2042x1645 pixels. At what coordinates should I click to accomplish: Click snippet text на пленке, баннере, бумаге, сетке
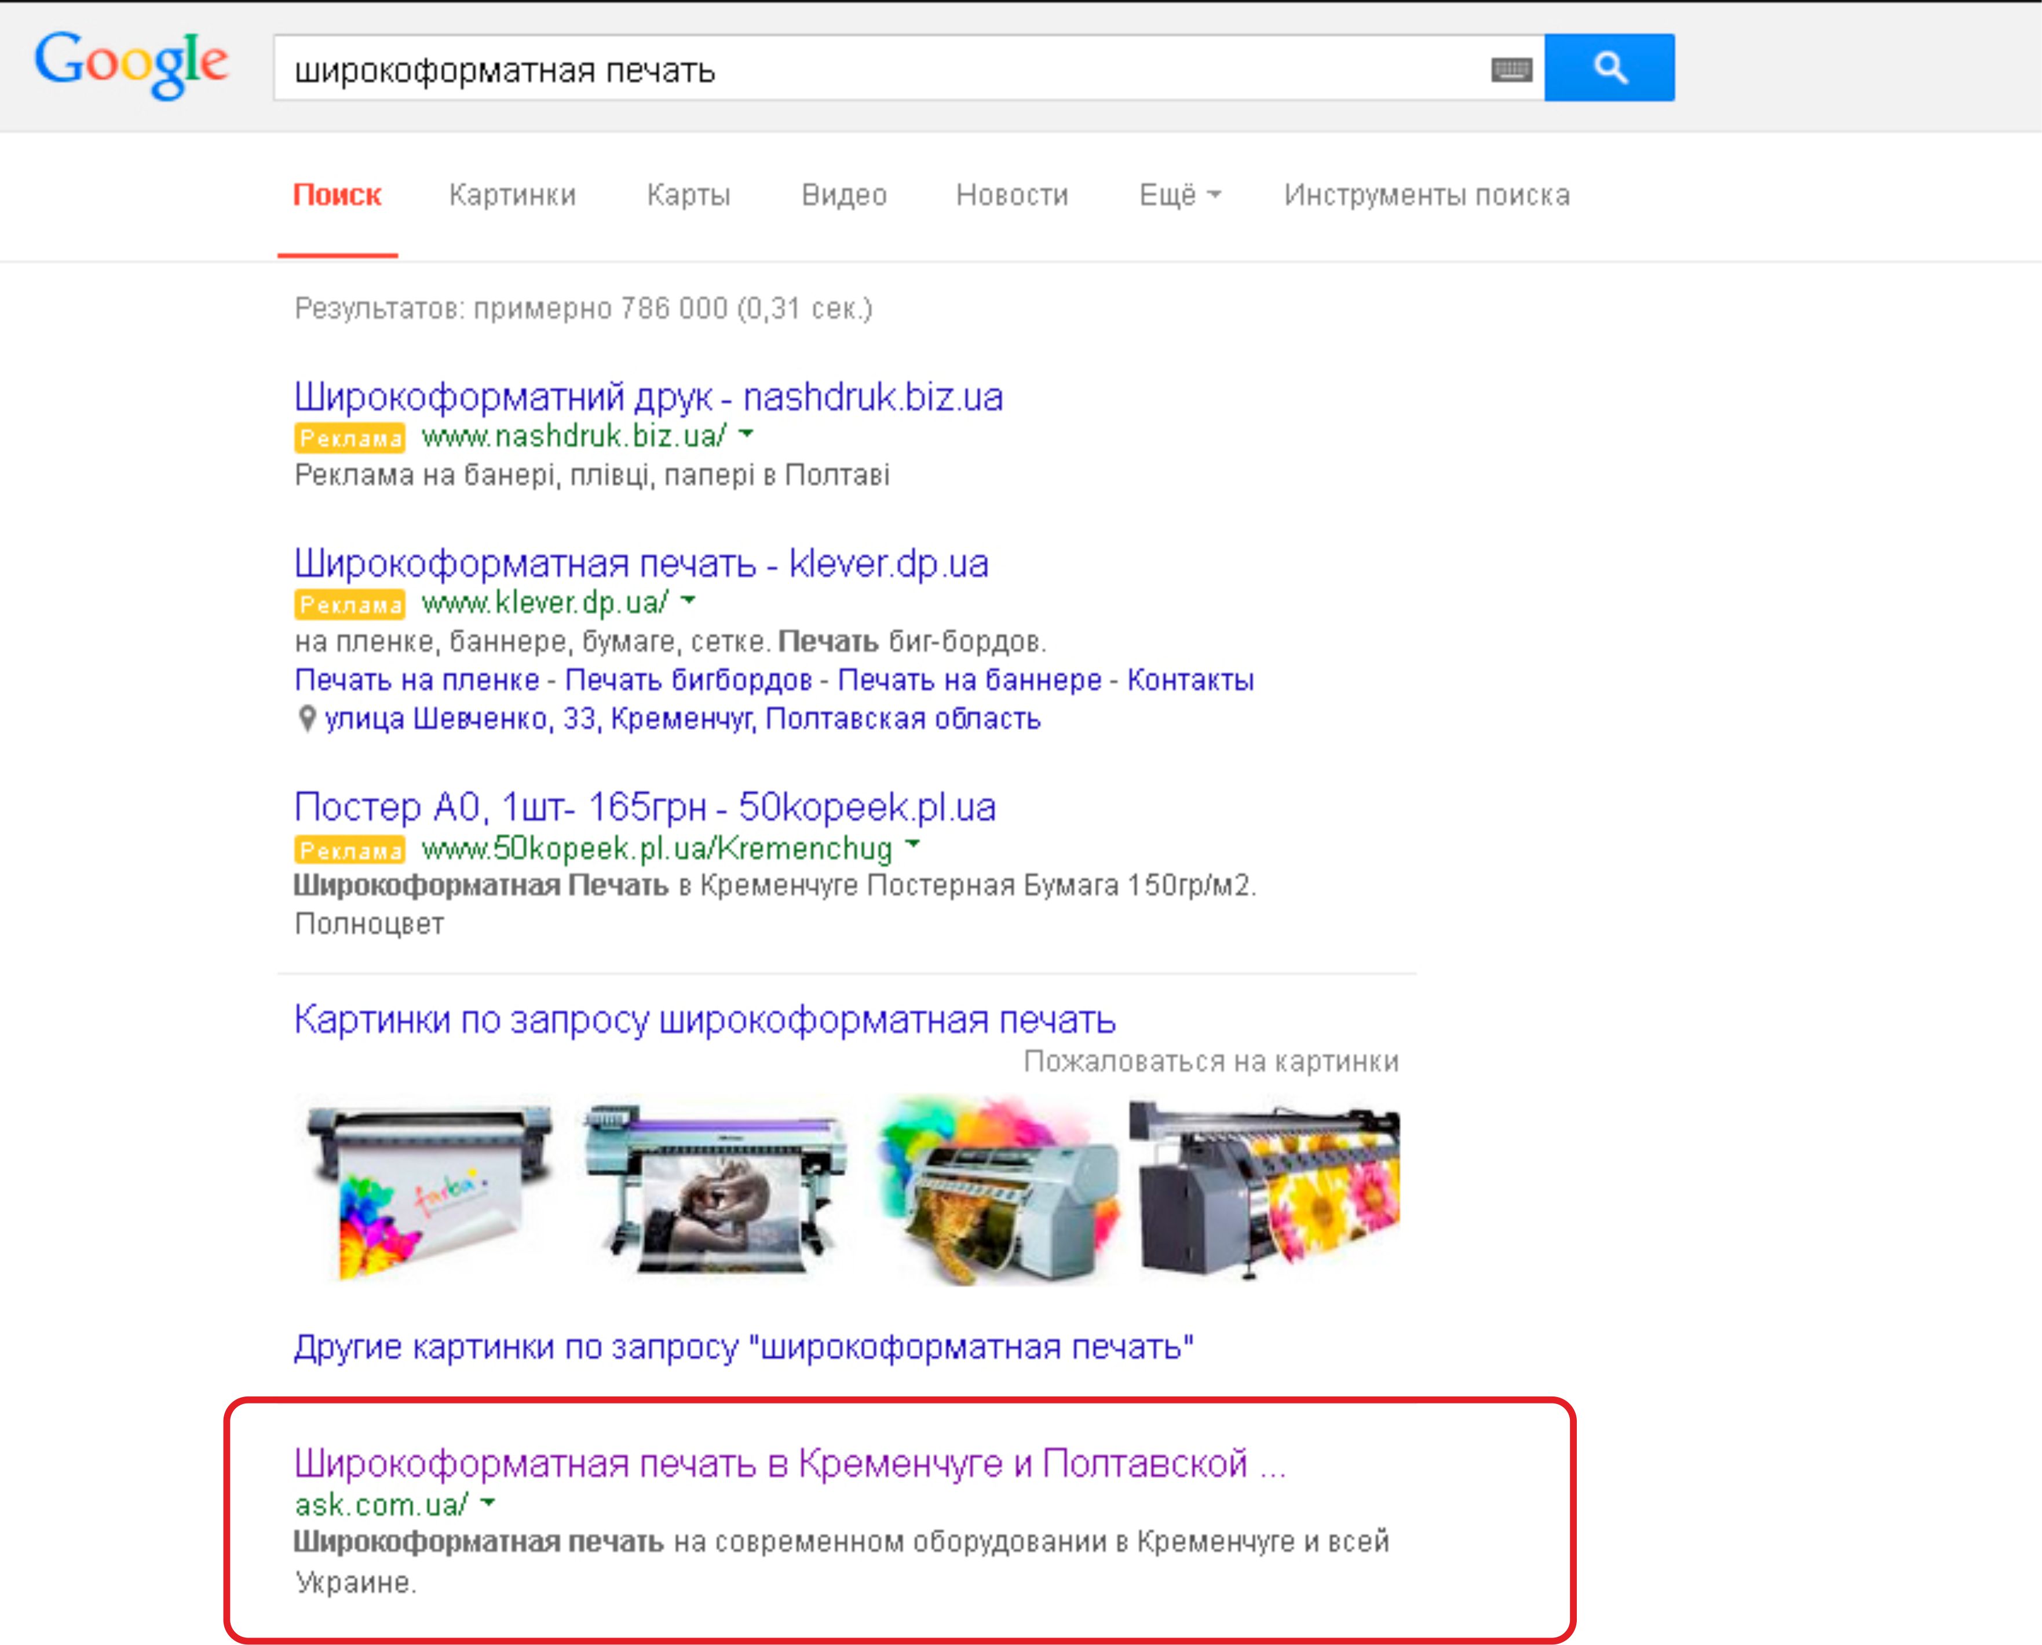[671, 642]
